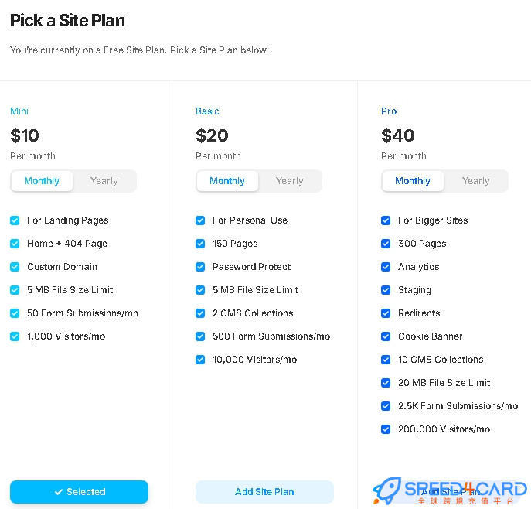Click the checkmark icon beside Analytics

pyautogui.click(x=386, y=267)
